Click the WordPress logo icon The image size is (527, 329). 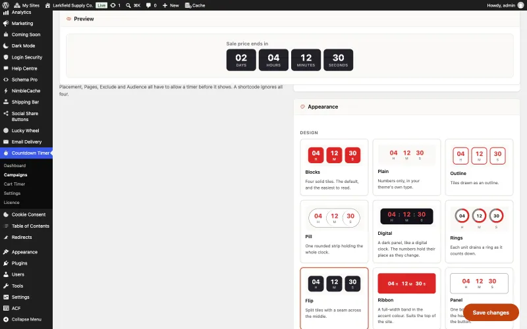click(5, 5)
